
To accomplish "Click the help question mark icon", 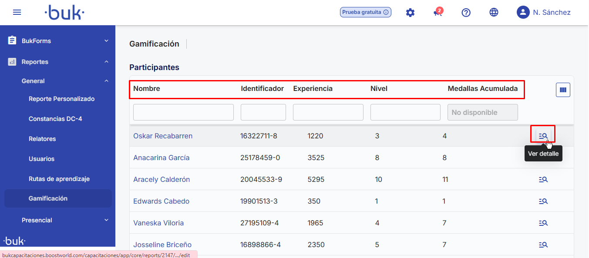I will (x=466, y=13).
